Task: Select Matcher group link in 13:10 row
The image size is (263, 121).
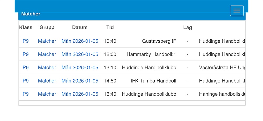Action: coord(47,68)
